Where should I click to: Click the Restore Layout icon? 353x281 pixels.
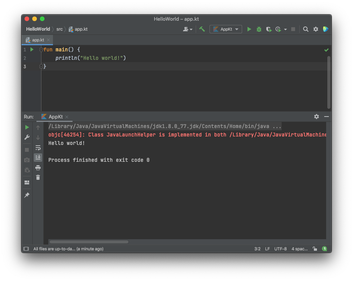point(27,182)
